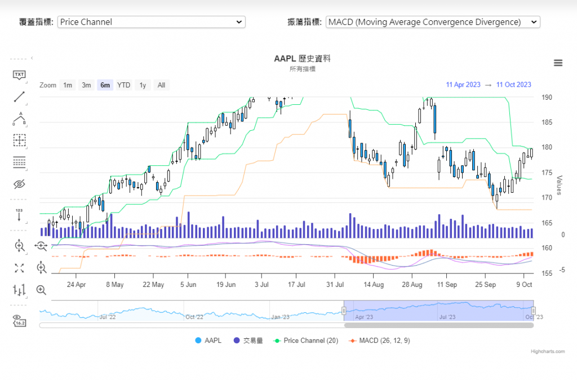Toggle Price Channel (20) series in legend

[306, 341]
